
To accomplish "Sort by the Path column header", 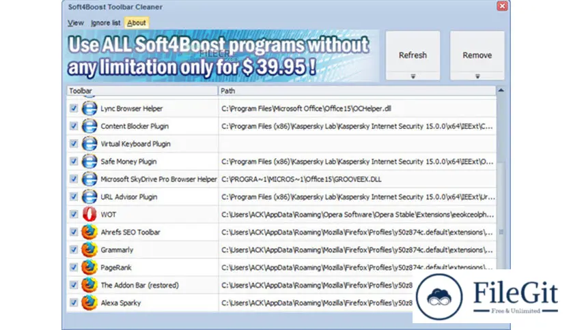I will click(357, 91).
